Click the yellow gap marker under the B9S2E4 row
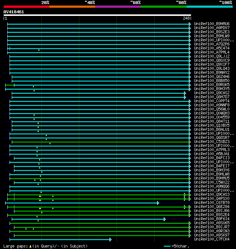 [x=37, y=216]
